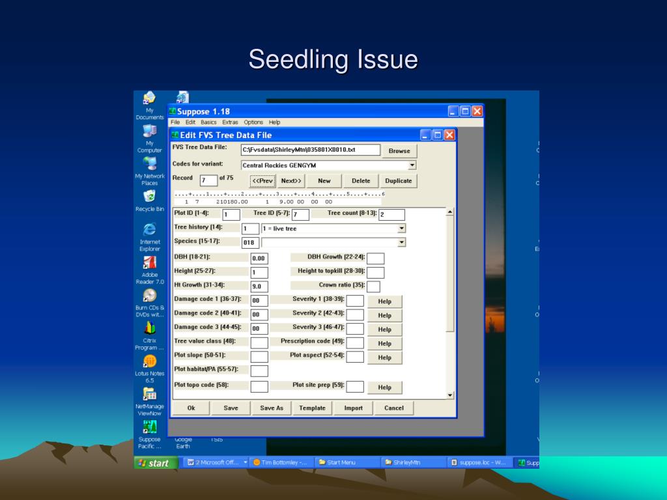Click Help beside Severity 1

pyautogui.click(x=384, y=301)
